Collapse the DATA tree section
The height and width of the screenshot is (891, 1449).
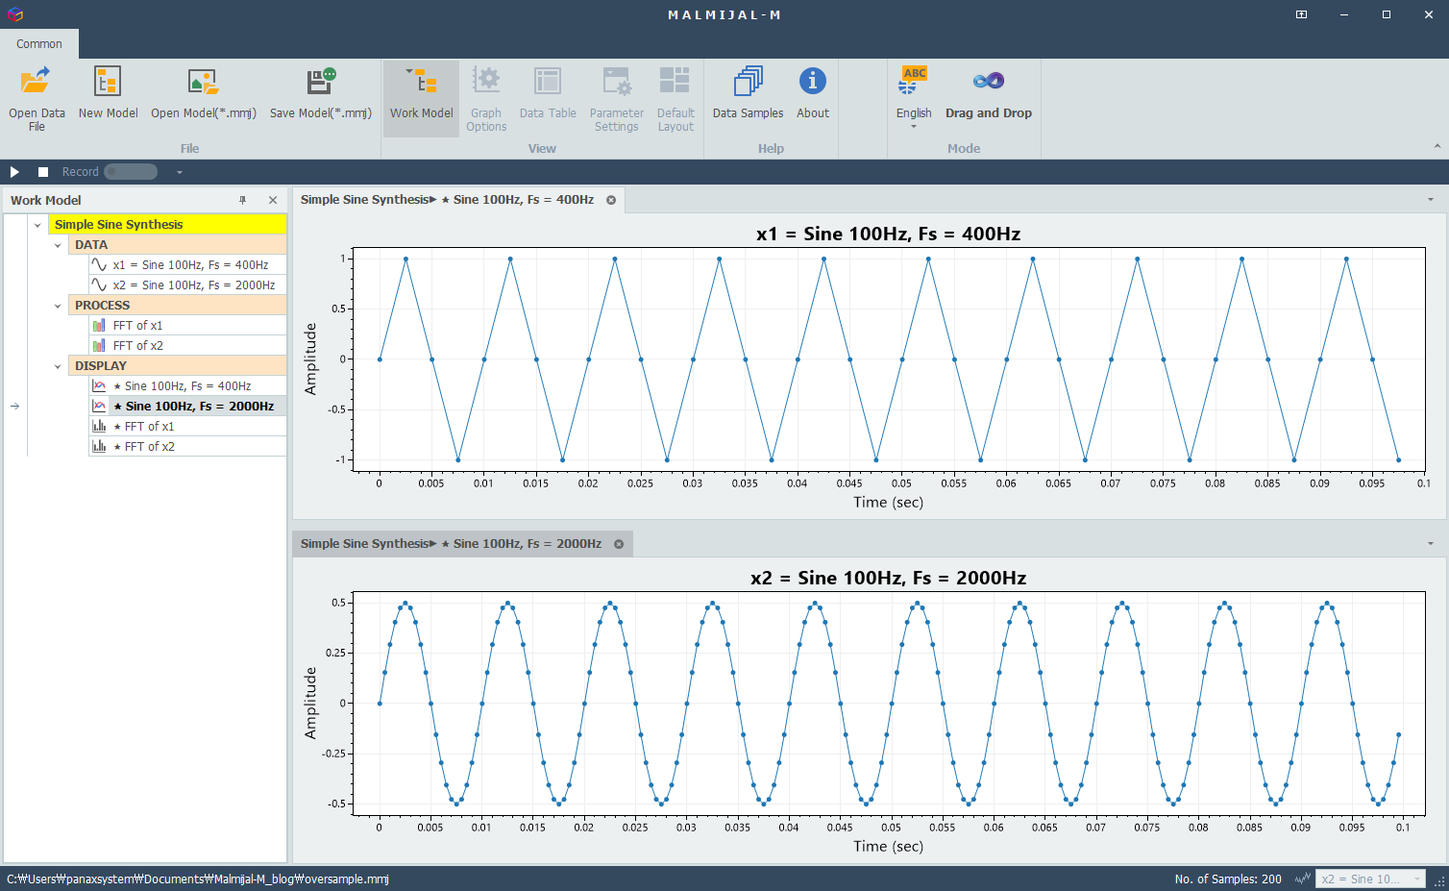(x=58, y=245)
